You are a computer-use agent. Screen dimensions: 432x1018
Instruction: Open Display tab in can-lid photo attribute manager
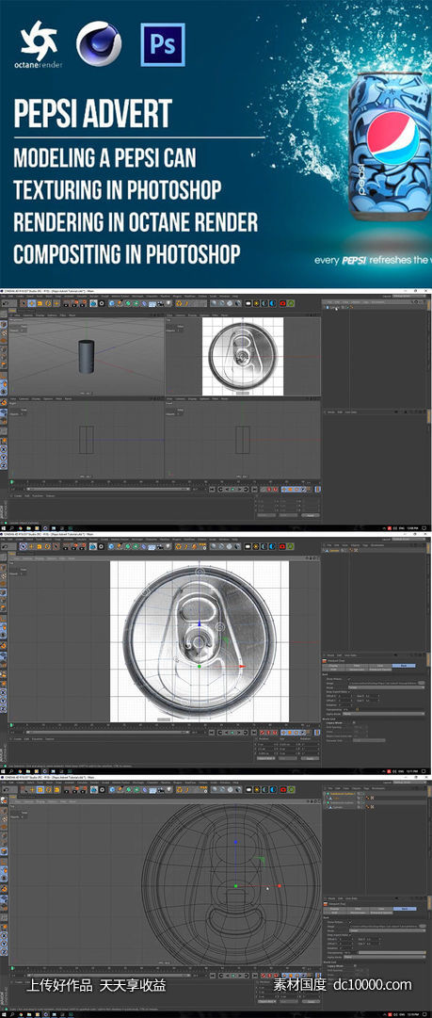(x=333, y=666)
